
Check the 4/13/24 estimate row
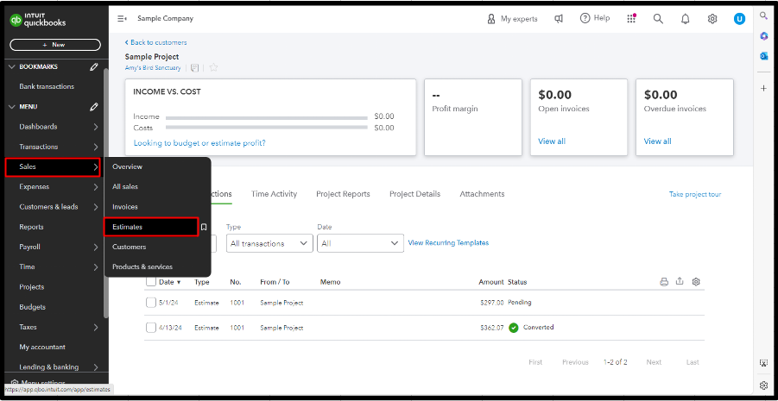pos(151,328)
